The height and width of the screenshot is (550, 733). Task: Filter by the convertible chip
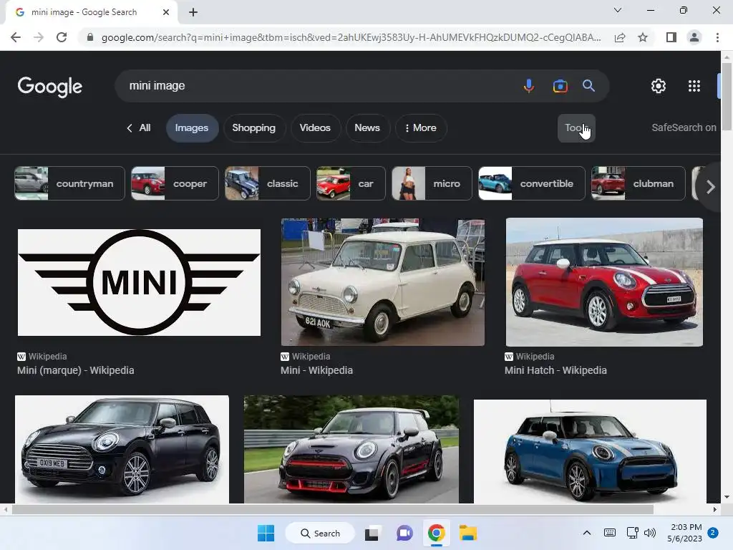click(532, 183)
